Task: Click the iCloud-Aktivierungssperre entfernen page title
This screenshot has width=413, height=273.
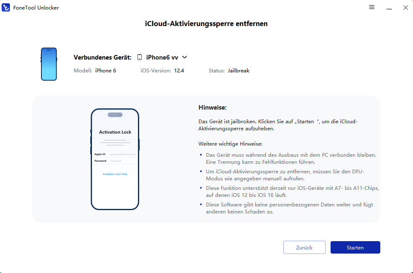Action: tap(206, 24)
